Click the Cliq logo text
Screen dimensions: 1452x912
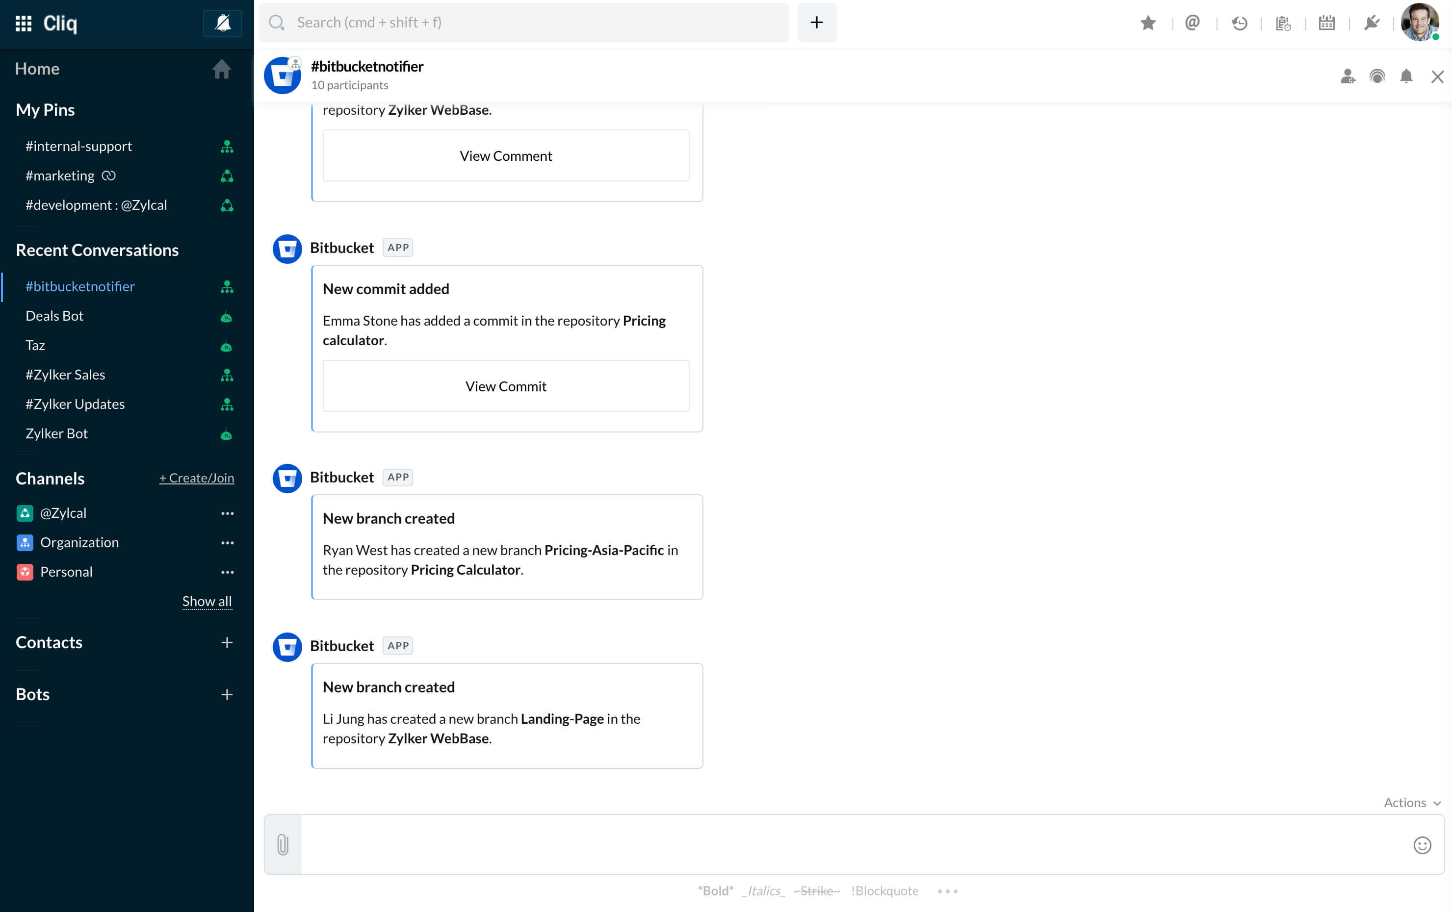coord(60,24)
